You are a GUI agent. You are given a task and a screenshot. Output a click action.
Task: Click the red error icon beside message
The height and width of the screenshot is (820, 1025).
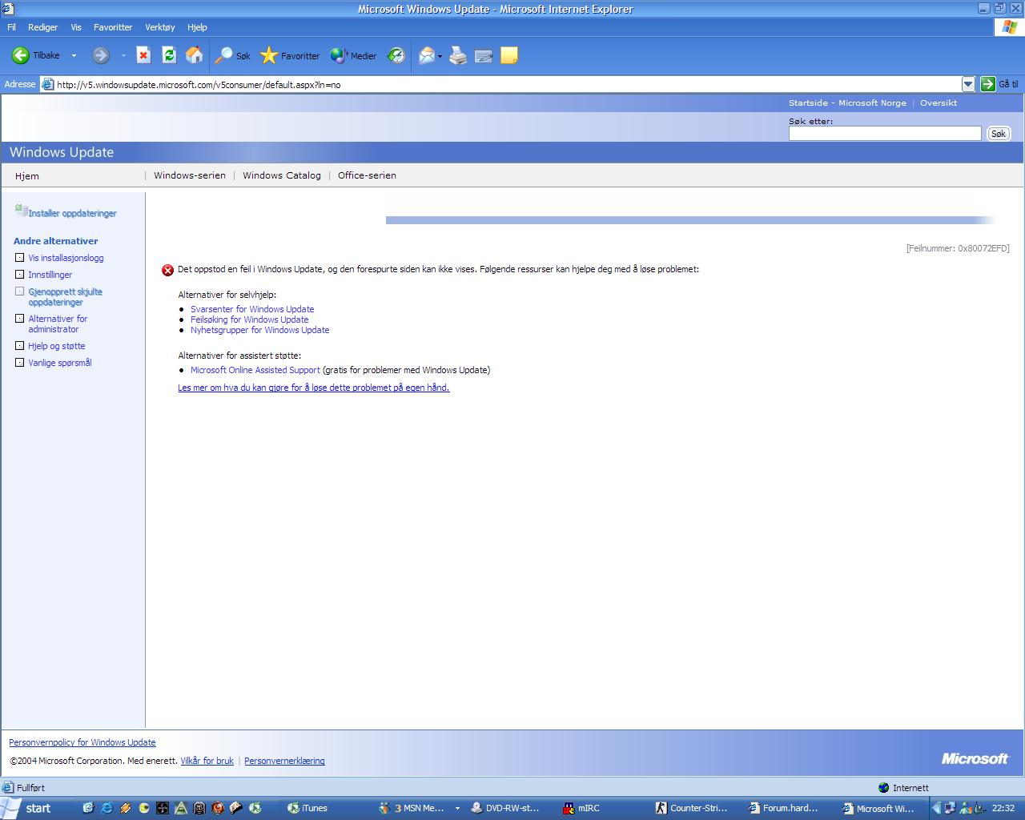168,271
